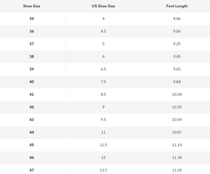Click the US Shoe Size column header
210x174 pixels.
(103, 6)
